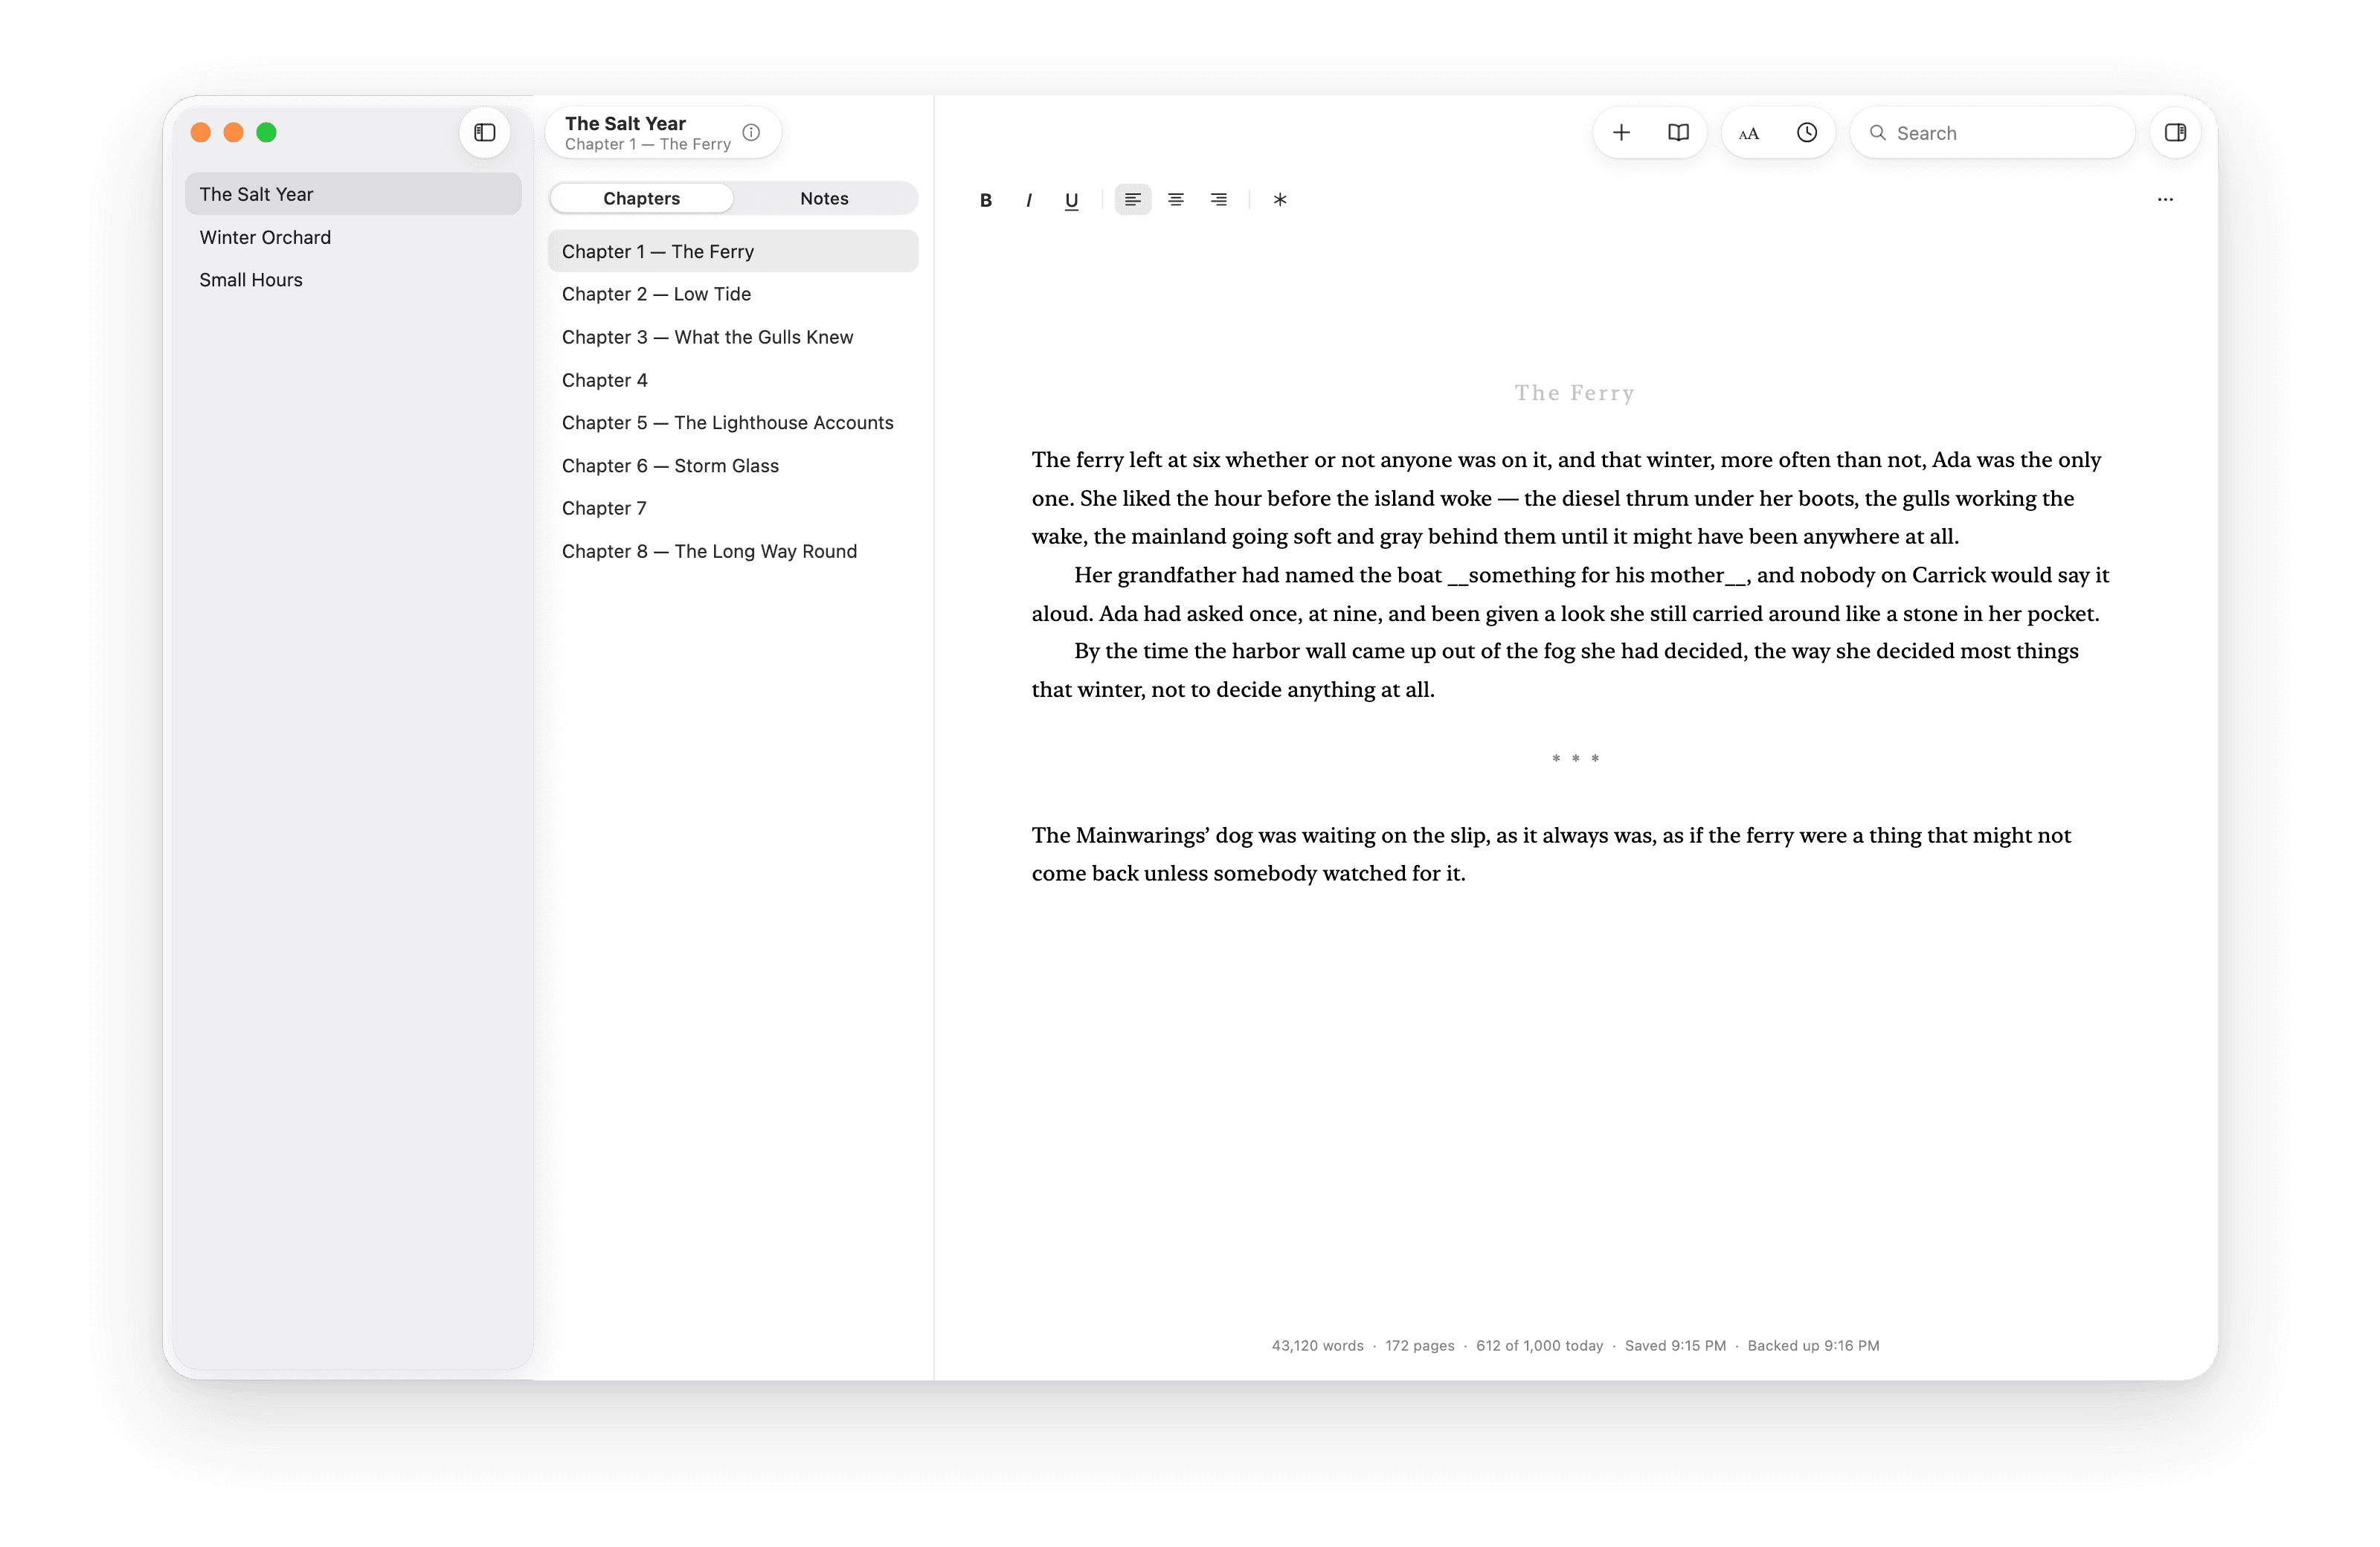The image size is (2380, 1547).
Task: Open untitled Chapter 4
Action: [x=733, y=380]
